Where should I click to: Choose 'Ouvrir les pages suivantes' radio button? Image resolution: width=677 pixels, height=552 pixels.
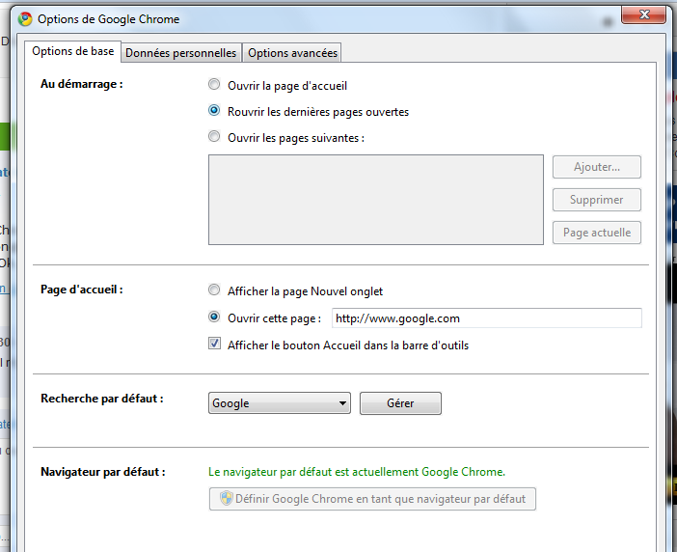(x=214, y=136)
